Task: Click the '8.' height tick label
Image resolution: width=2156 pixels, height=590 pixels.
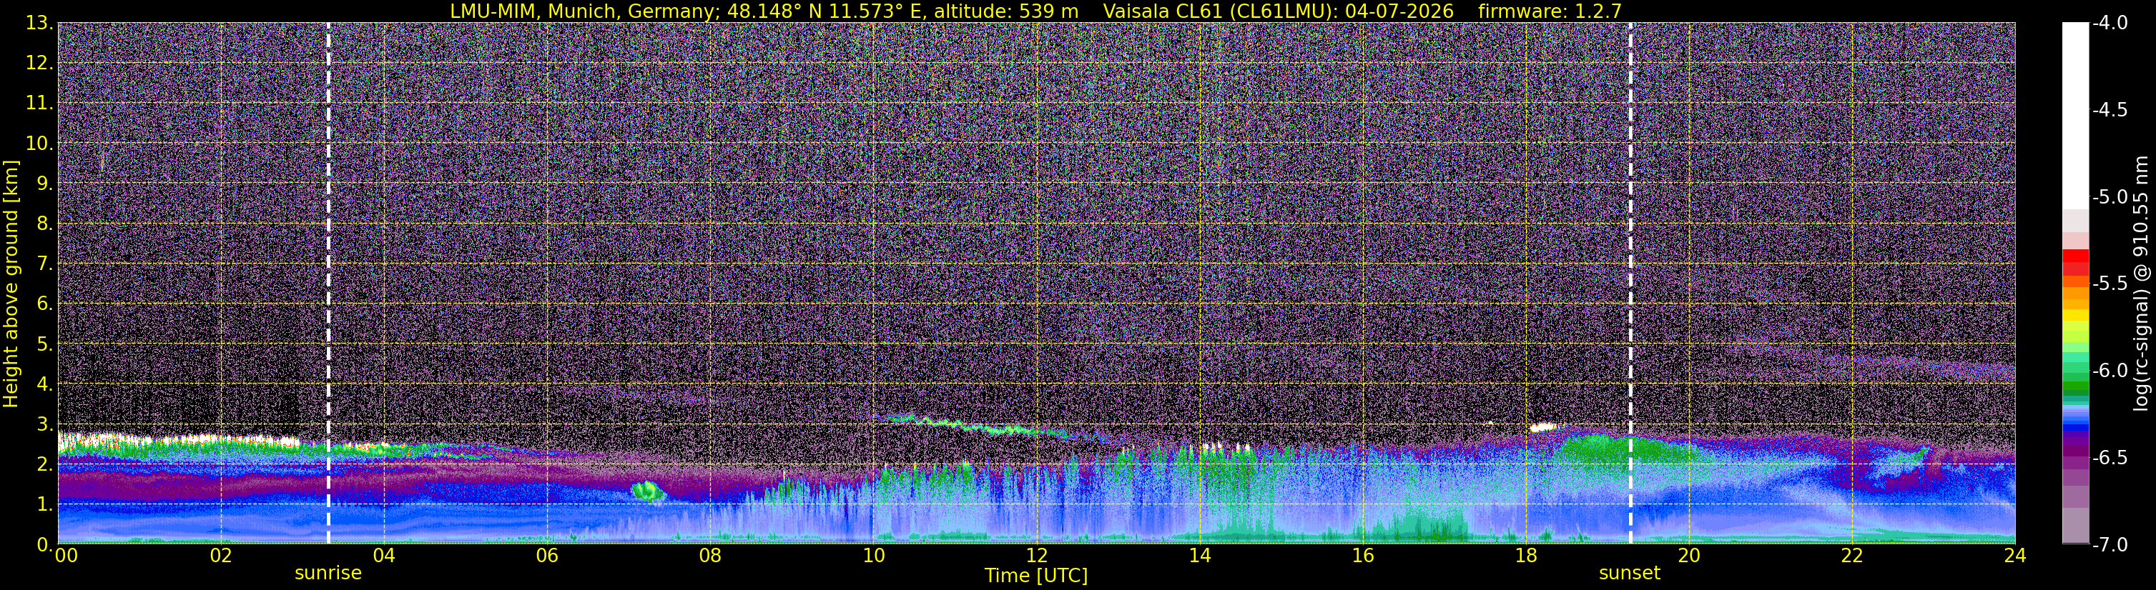Action: tap(45, 223)
